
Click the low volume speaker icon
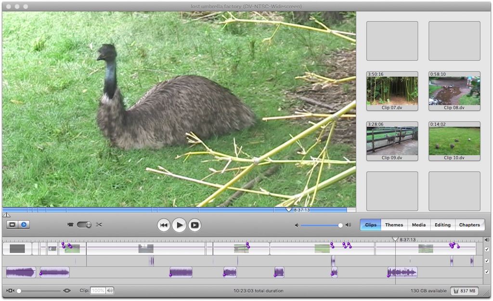(x=297, y=225)
